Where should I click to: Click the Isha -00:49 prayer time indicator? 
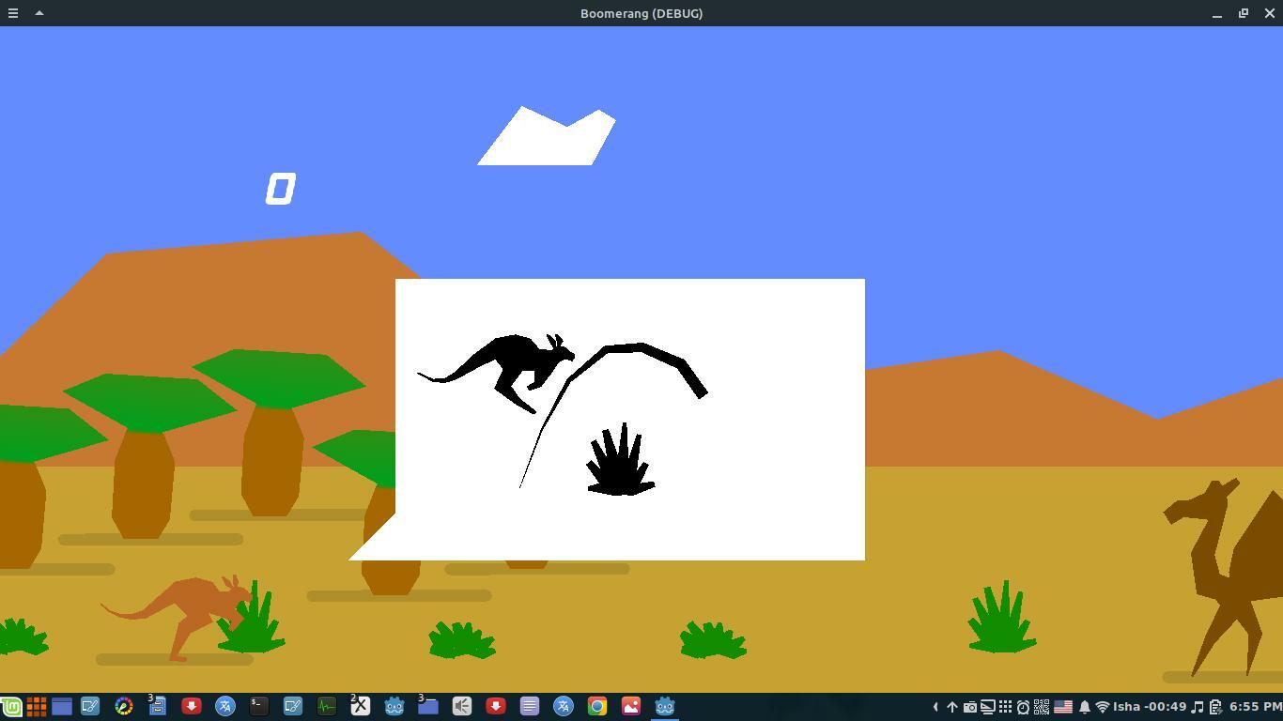coord(1150,707)
